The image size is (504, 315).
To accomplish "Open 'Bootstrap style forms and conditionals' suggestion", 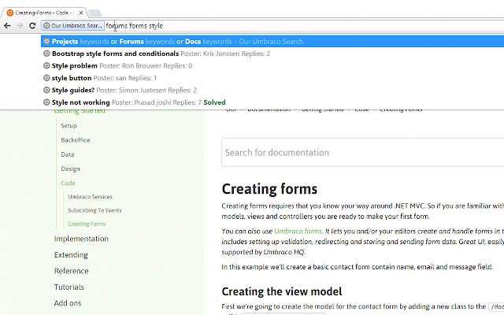I will 272,54.
